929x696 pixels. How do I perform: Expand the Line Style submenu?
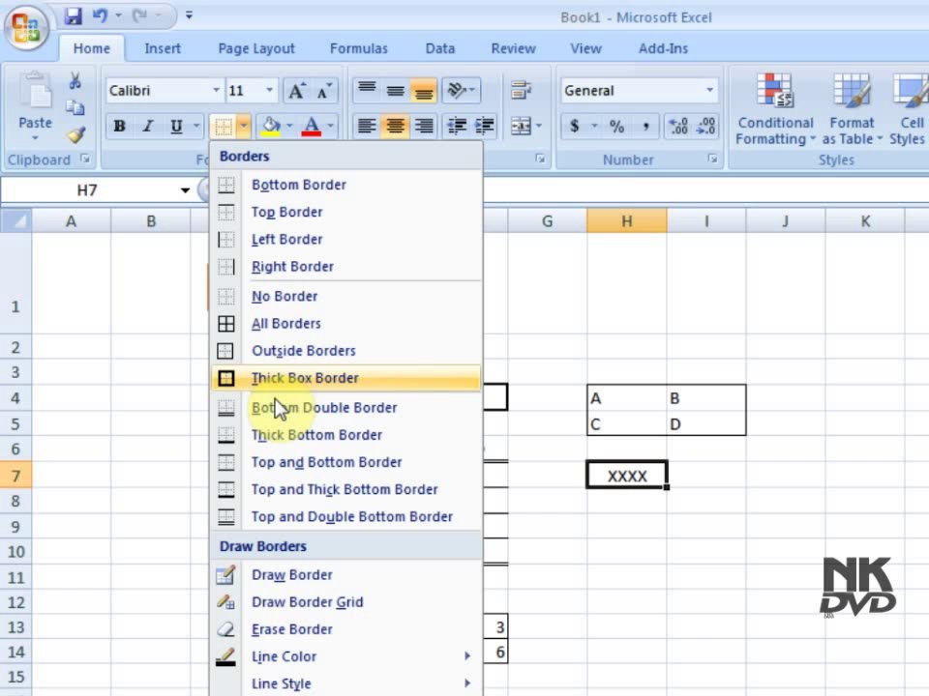tap(346, 683)
